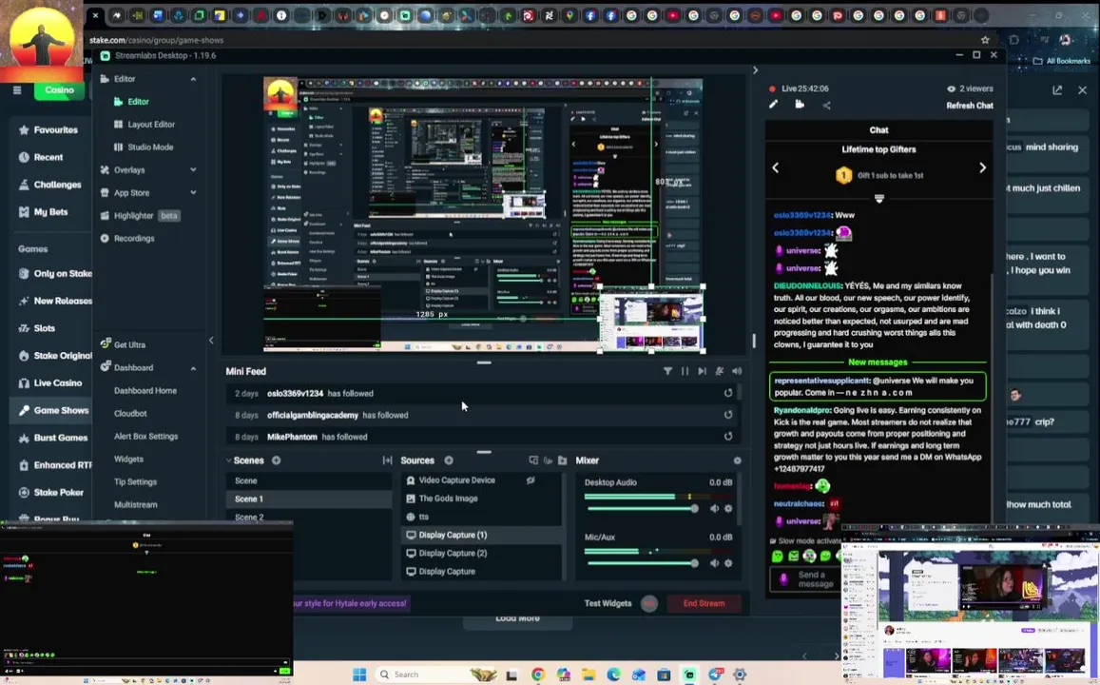Open Recordings in Streamlabs sidebar

pos(134,239)
